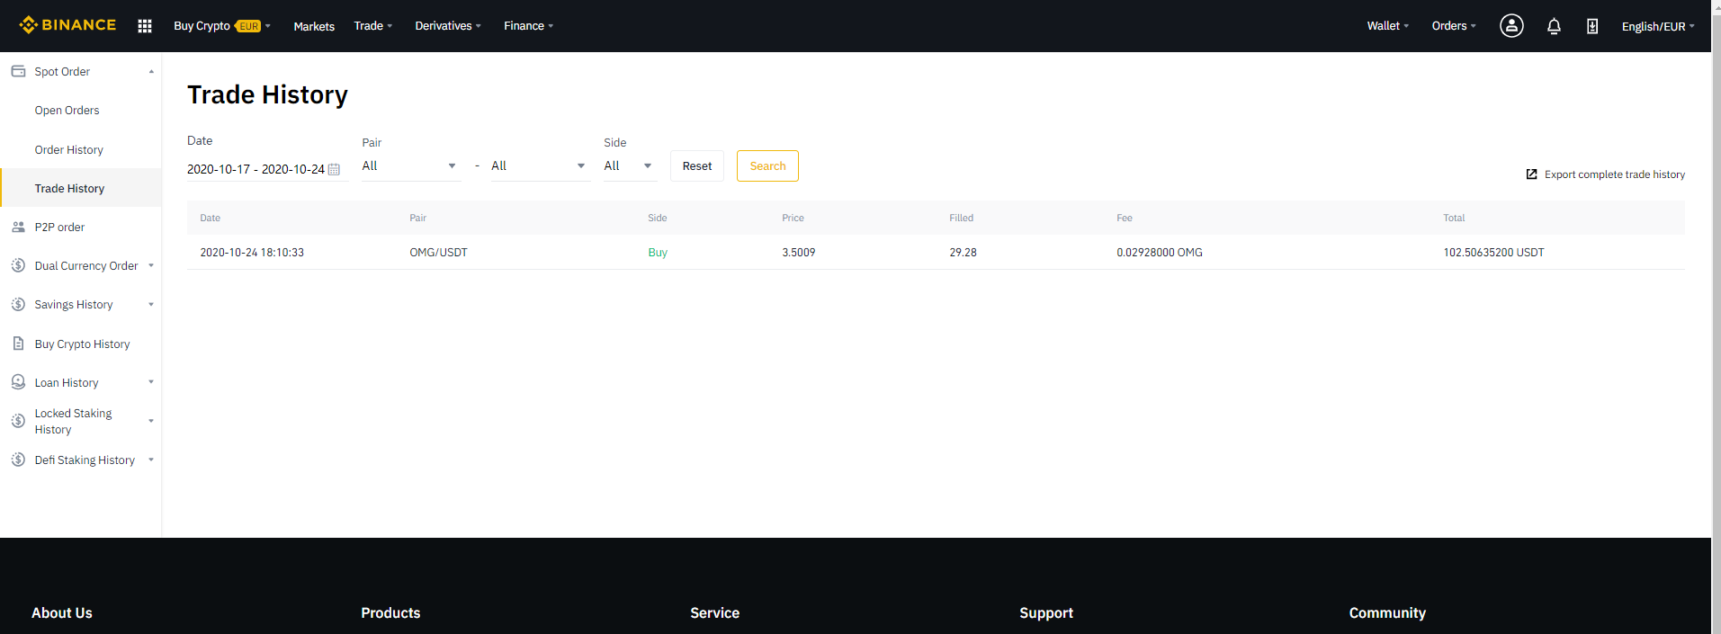Click the Binance logo
The image size is (1721, 634).
pyautogui.click(x=67, y=25)
